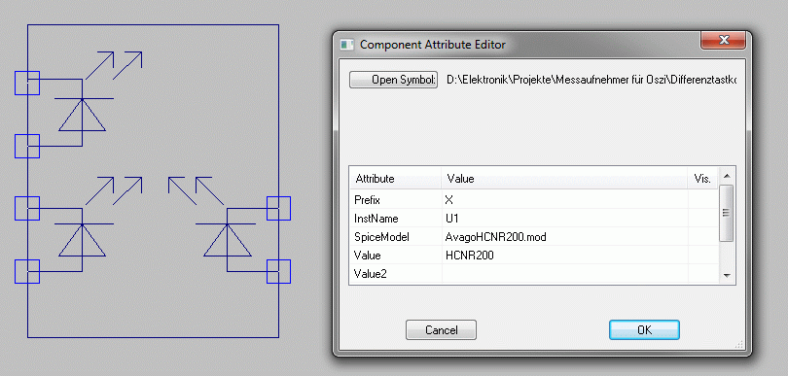788x376 pixels.
Task: Toggle the Vis. cell for InstName row
Action: pos(702,219)
